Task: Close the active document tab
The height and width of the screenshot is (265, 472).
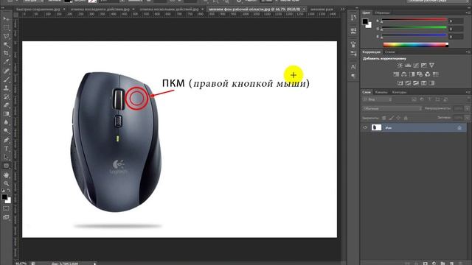Action: (x=304, y=10)
